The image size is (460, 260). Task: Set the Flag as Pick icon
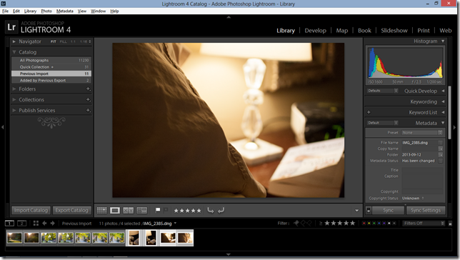[158, 210]
